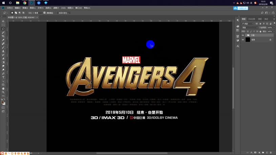276x155 pixels.
Task: Select the Path Selection tool
Action: click(x=3, y=81)
